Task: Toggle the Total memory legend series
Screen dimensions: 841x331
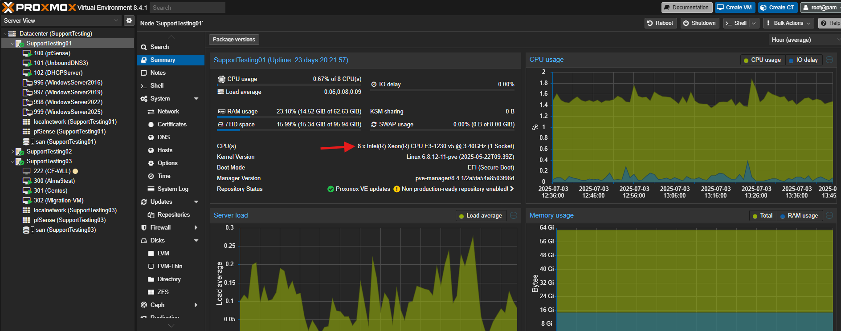Action: pyautogui.click(x=763, y=216)
